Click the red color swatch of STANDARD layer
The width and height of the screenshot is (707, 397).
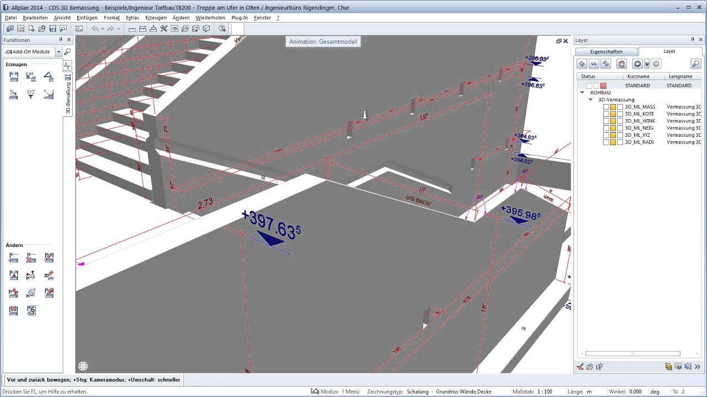(603, 85)
